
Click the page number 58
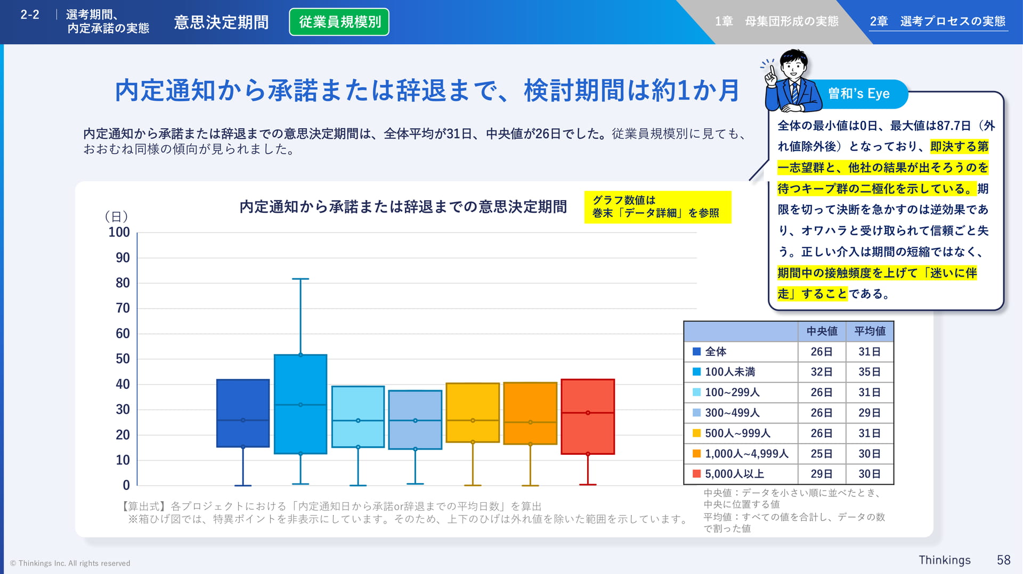pos(1004,560)
